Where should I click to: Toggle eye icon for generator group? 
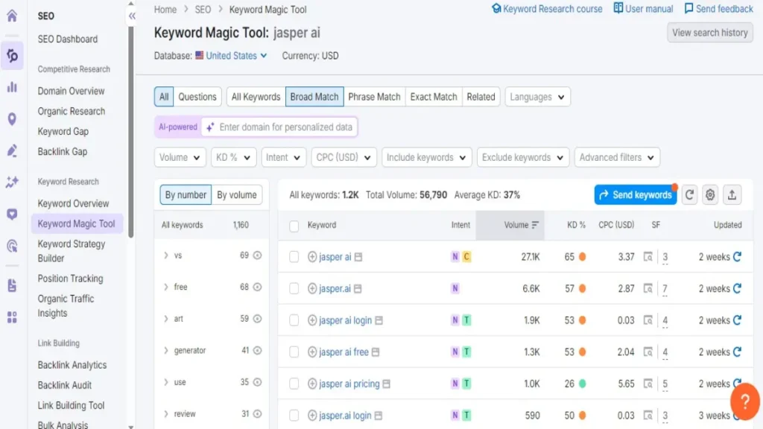point(257,350)
